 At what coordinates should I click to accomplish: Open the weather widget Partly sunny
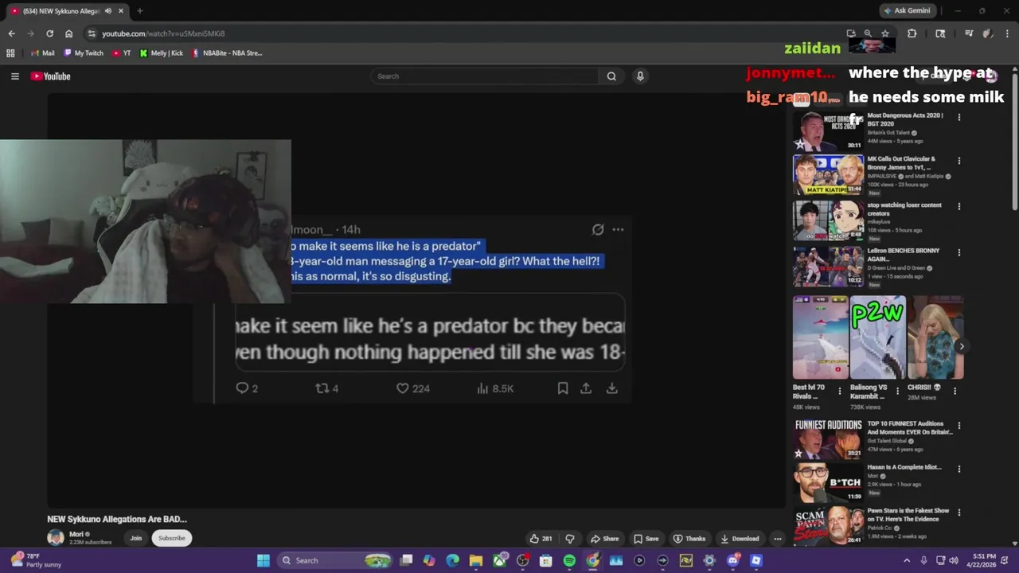(x=34, y=560)
